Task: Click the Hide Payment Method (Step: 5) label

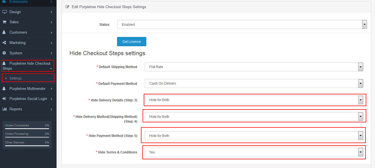Action: 113,136
